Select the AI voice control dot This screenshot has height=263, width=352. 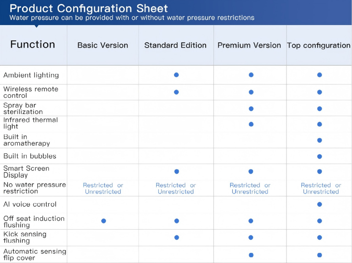click(319, 205)
